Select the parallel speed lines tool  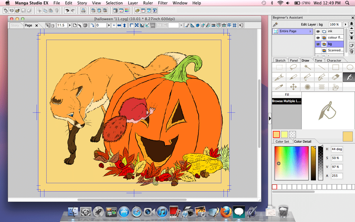pyautogui.click(x=321, y=87)
